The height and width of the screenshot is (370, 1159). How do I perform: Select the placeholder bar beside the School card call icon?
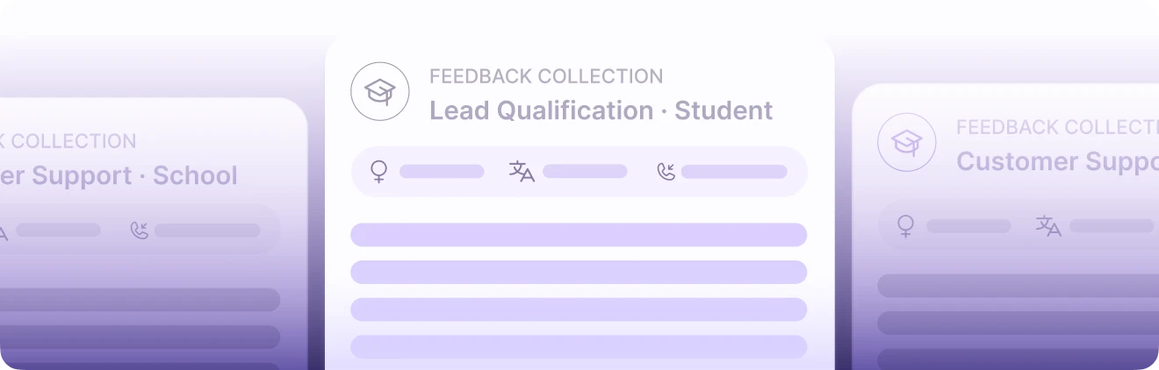tap(207, 231)
